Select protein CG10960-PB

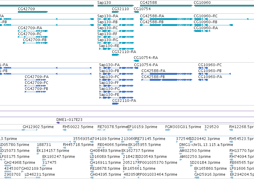pos(210,71)
